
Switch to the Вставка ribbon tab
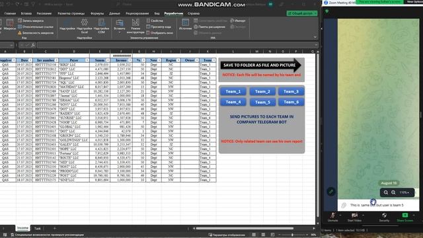click(26, 13)
